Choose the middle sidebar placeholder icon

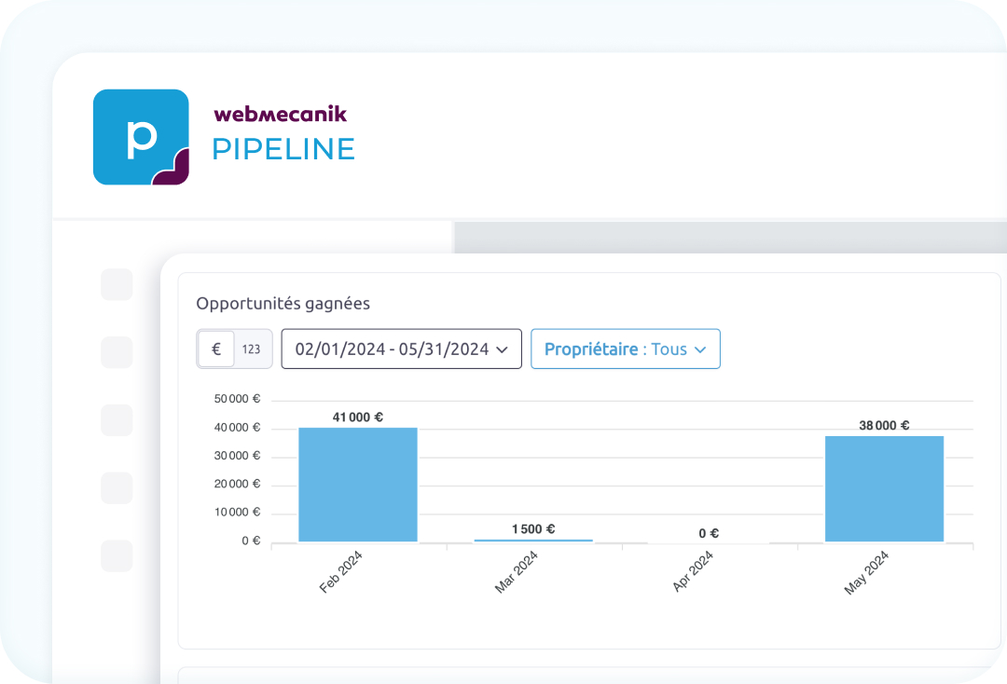(117, 420)
